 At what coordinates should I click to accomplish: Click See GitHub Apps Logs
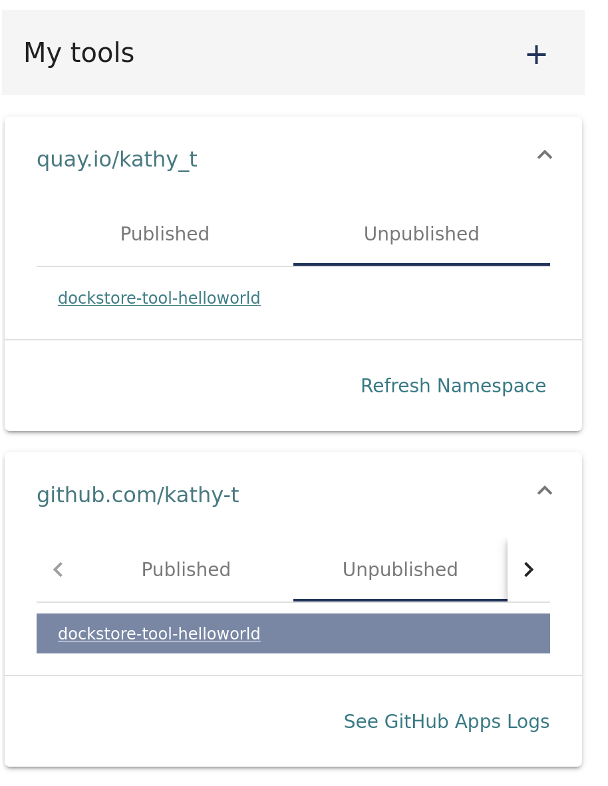click(x=446, y=722)
